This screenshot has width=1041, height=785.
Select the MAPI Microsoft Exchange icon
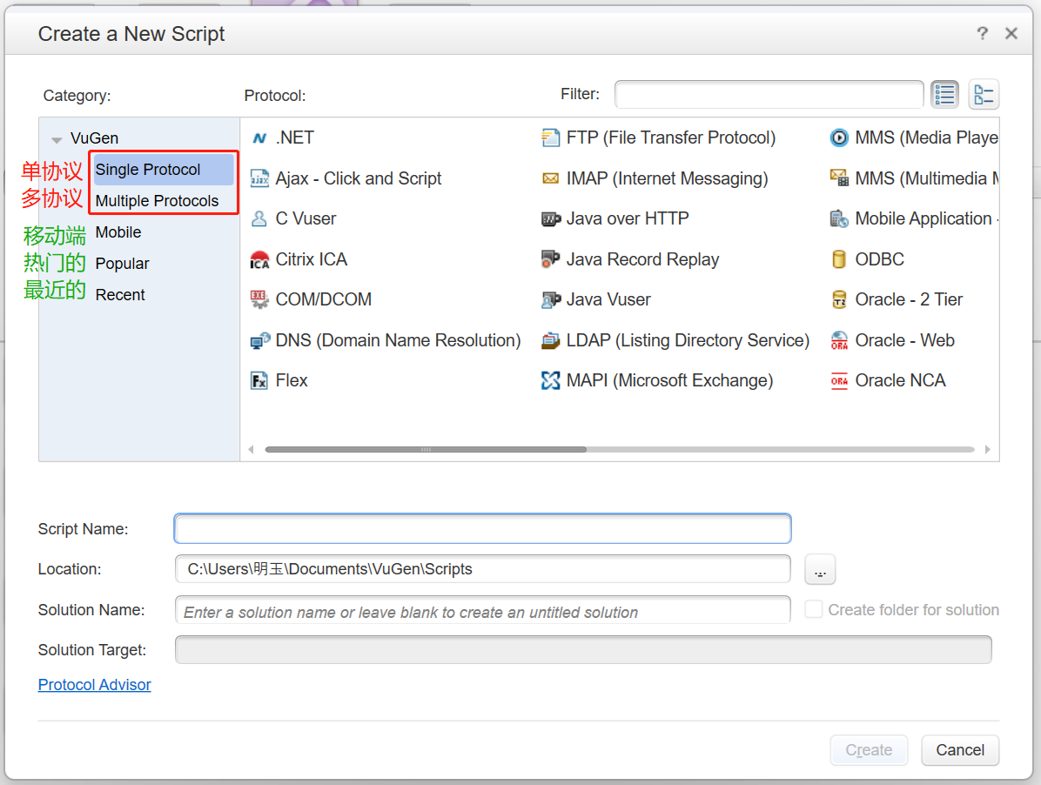click(550, 381)
